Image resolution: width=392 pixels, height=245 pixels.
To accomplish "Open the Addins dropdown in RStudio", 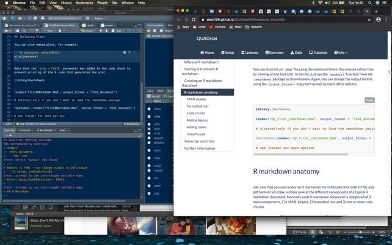I will 100,18.
